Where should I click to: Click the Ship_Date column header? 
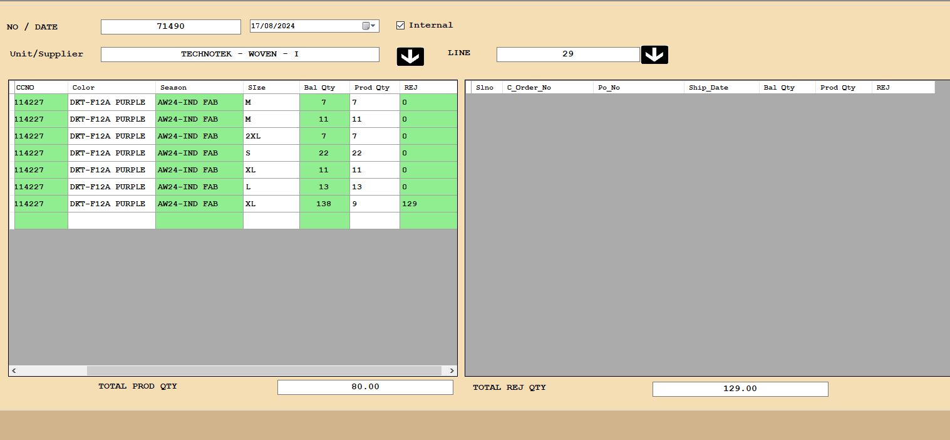[721, 87]
